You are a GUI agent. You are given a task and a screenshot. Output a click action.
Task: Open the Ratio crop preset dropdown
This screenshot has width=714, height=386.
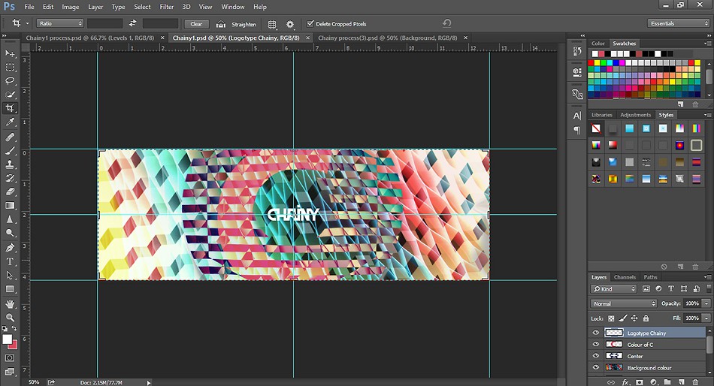(60, 24)
